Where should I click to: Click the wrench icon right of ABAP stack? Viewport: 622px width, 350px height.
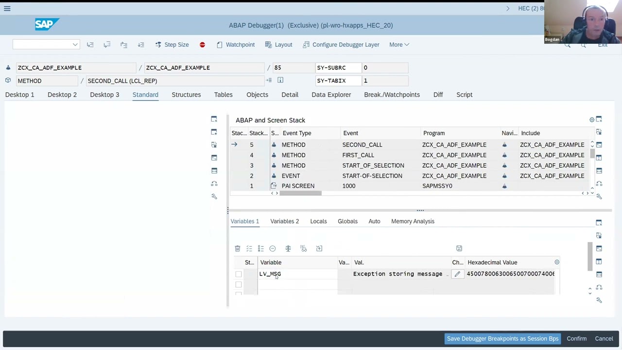[x=599, y=196]
